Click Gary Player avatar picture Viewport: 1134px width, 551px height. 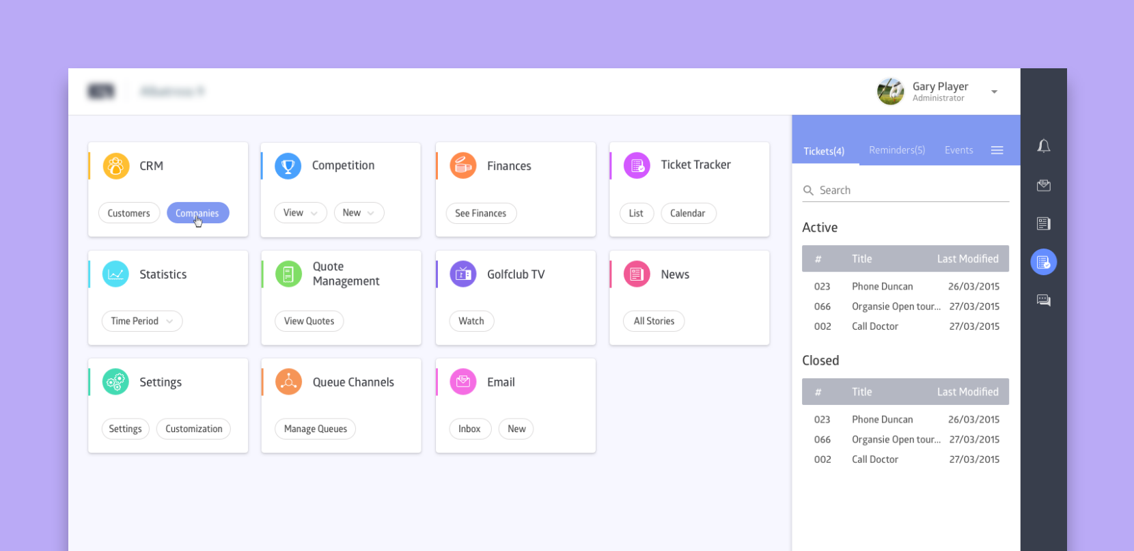[891, 91]
